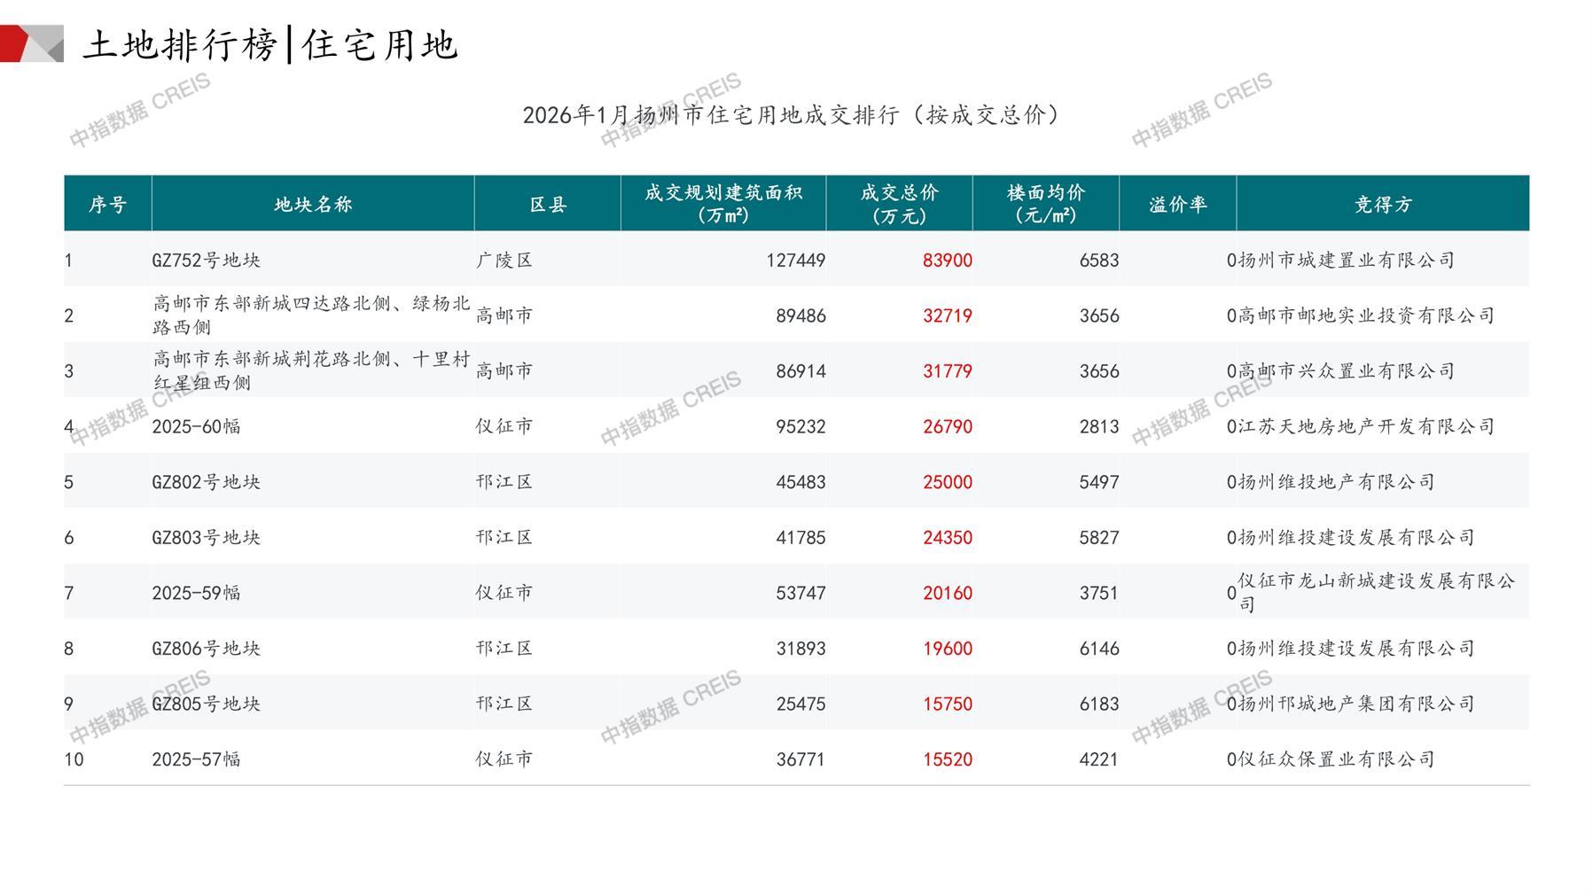Select the 区县 column header

[547, 205]
